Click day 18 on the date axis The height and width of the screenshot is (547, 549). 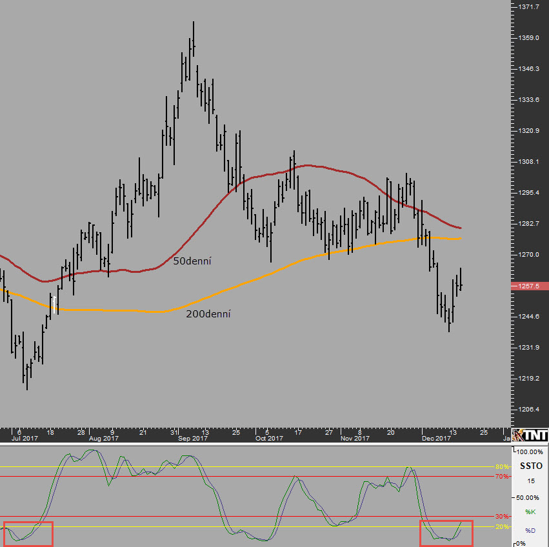coord(50,432)
